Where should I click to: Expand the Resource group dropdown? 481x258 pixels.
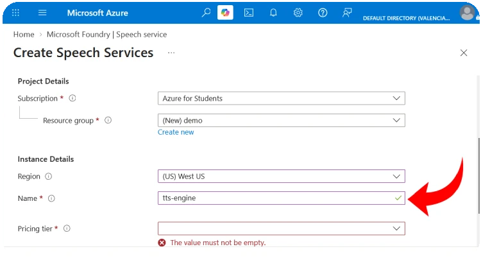coord(282,121)
